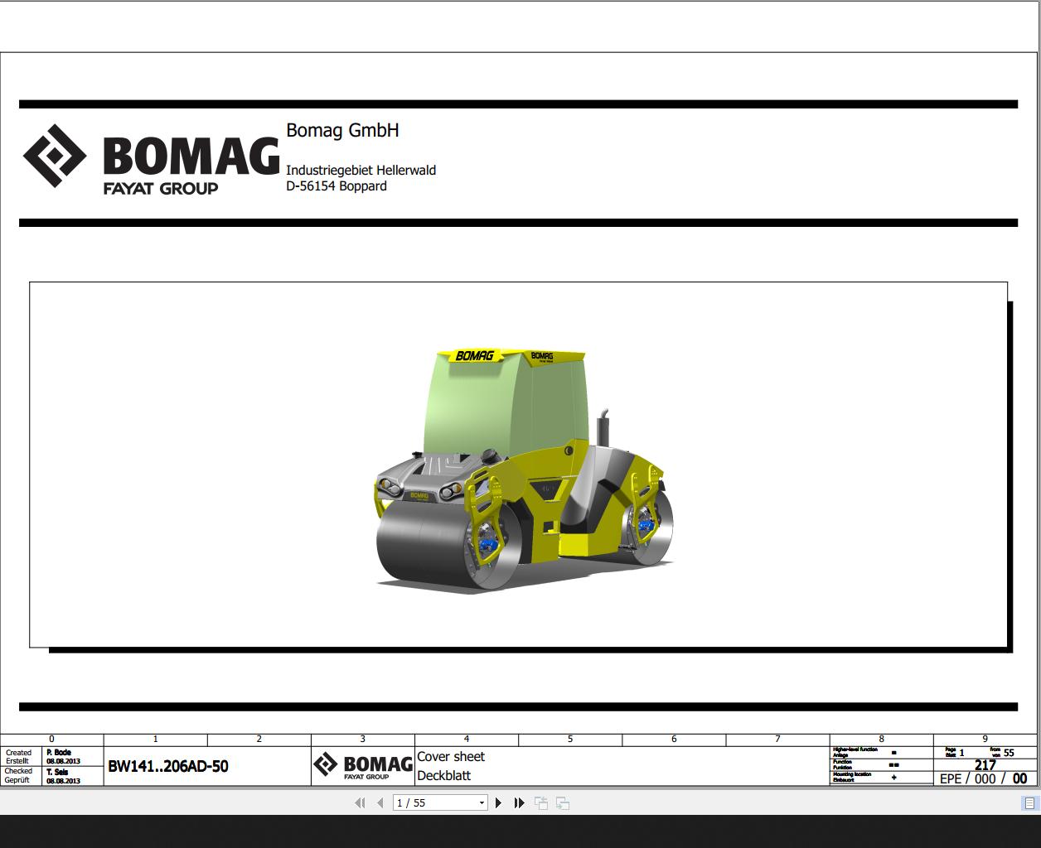
Task: Click the Deckblatt title text
Action: [x=444, y=776]
